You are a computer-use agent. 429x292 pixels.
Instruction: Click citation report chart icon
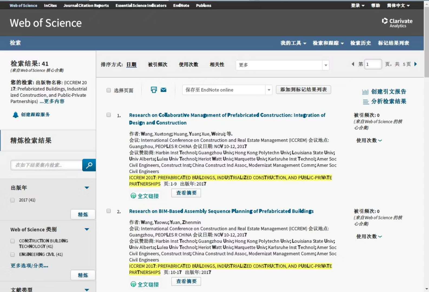(x=365, y=92)
